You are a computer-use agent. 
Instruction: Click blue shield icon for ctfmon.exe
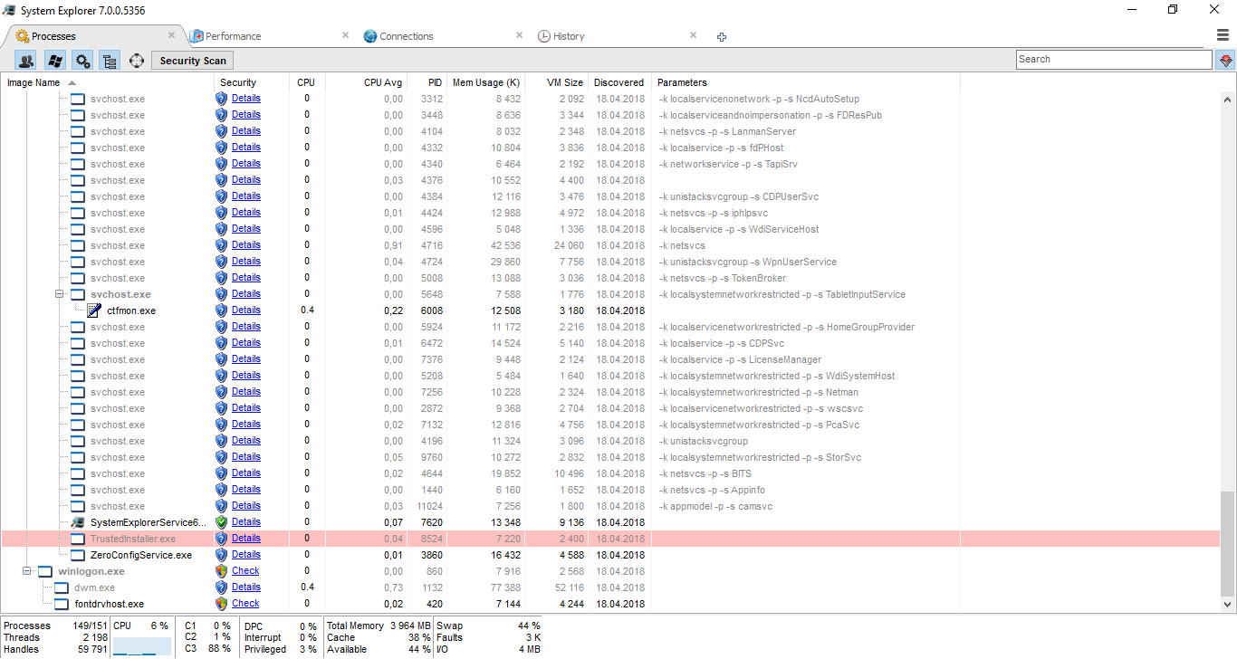(x=221, y=310)
